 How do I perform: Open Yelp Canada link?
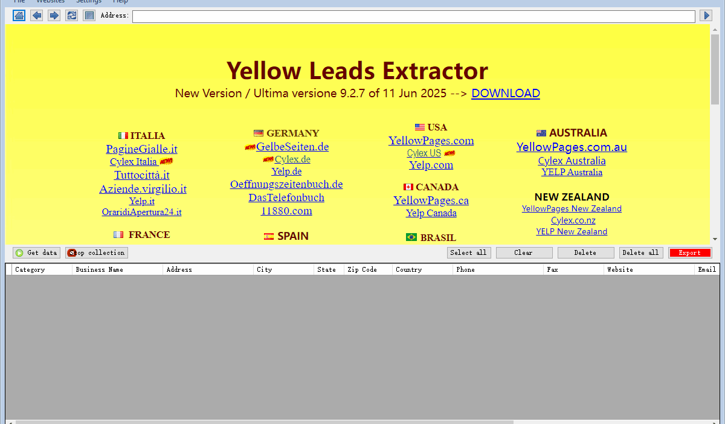(431, 213)
